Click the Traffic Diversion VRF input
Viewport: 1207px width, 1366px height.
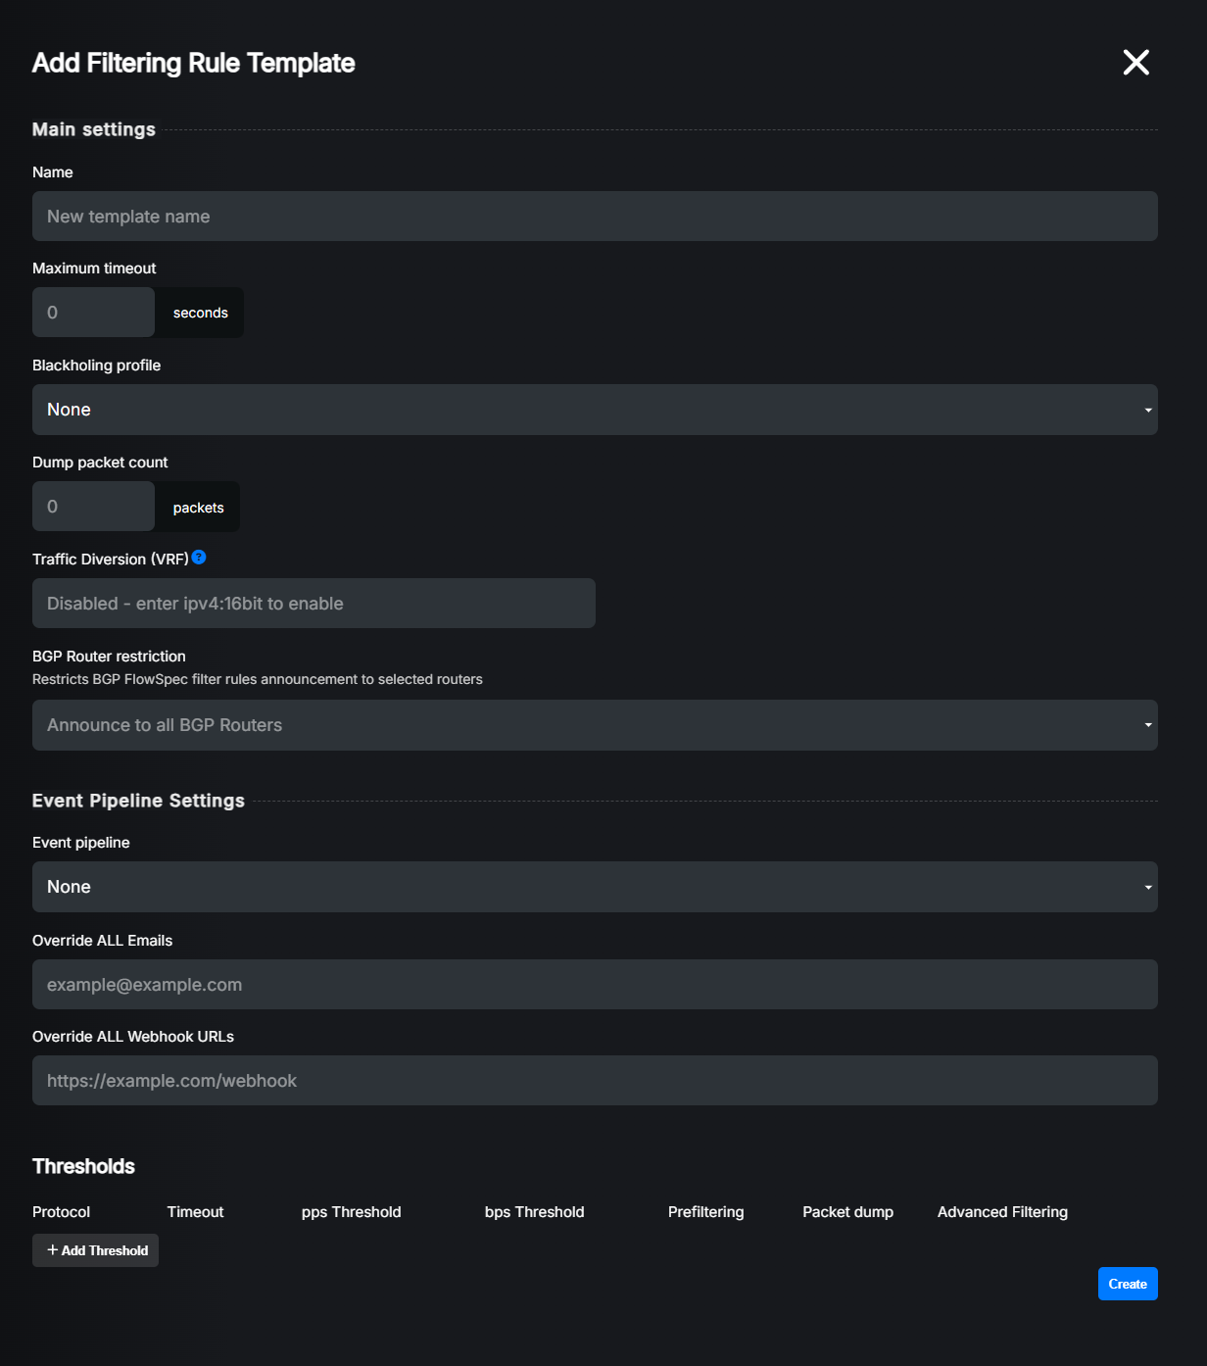click(x=314, y=604)
